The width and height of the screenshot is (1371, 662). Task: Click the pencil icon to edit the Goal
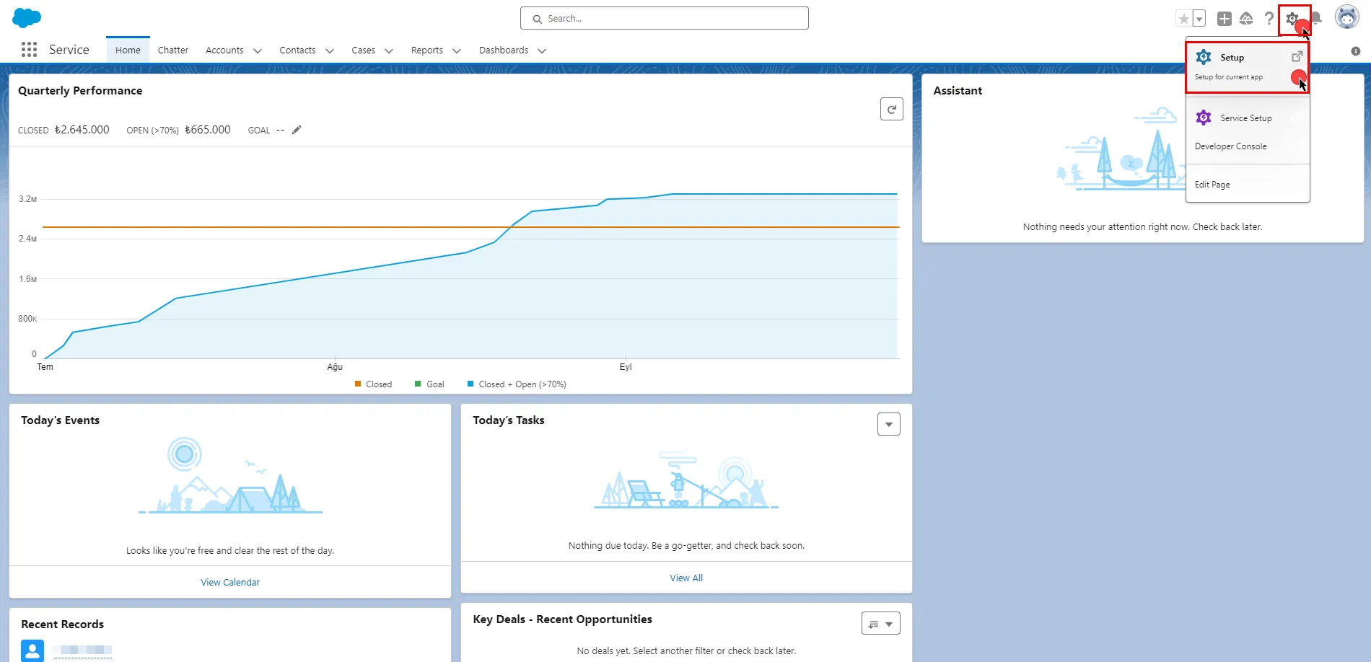click(x=296, y=130)
